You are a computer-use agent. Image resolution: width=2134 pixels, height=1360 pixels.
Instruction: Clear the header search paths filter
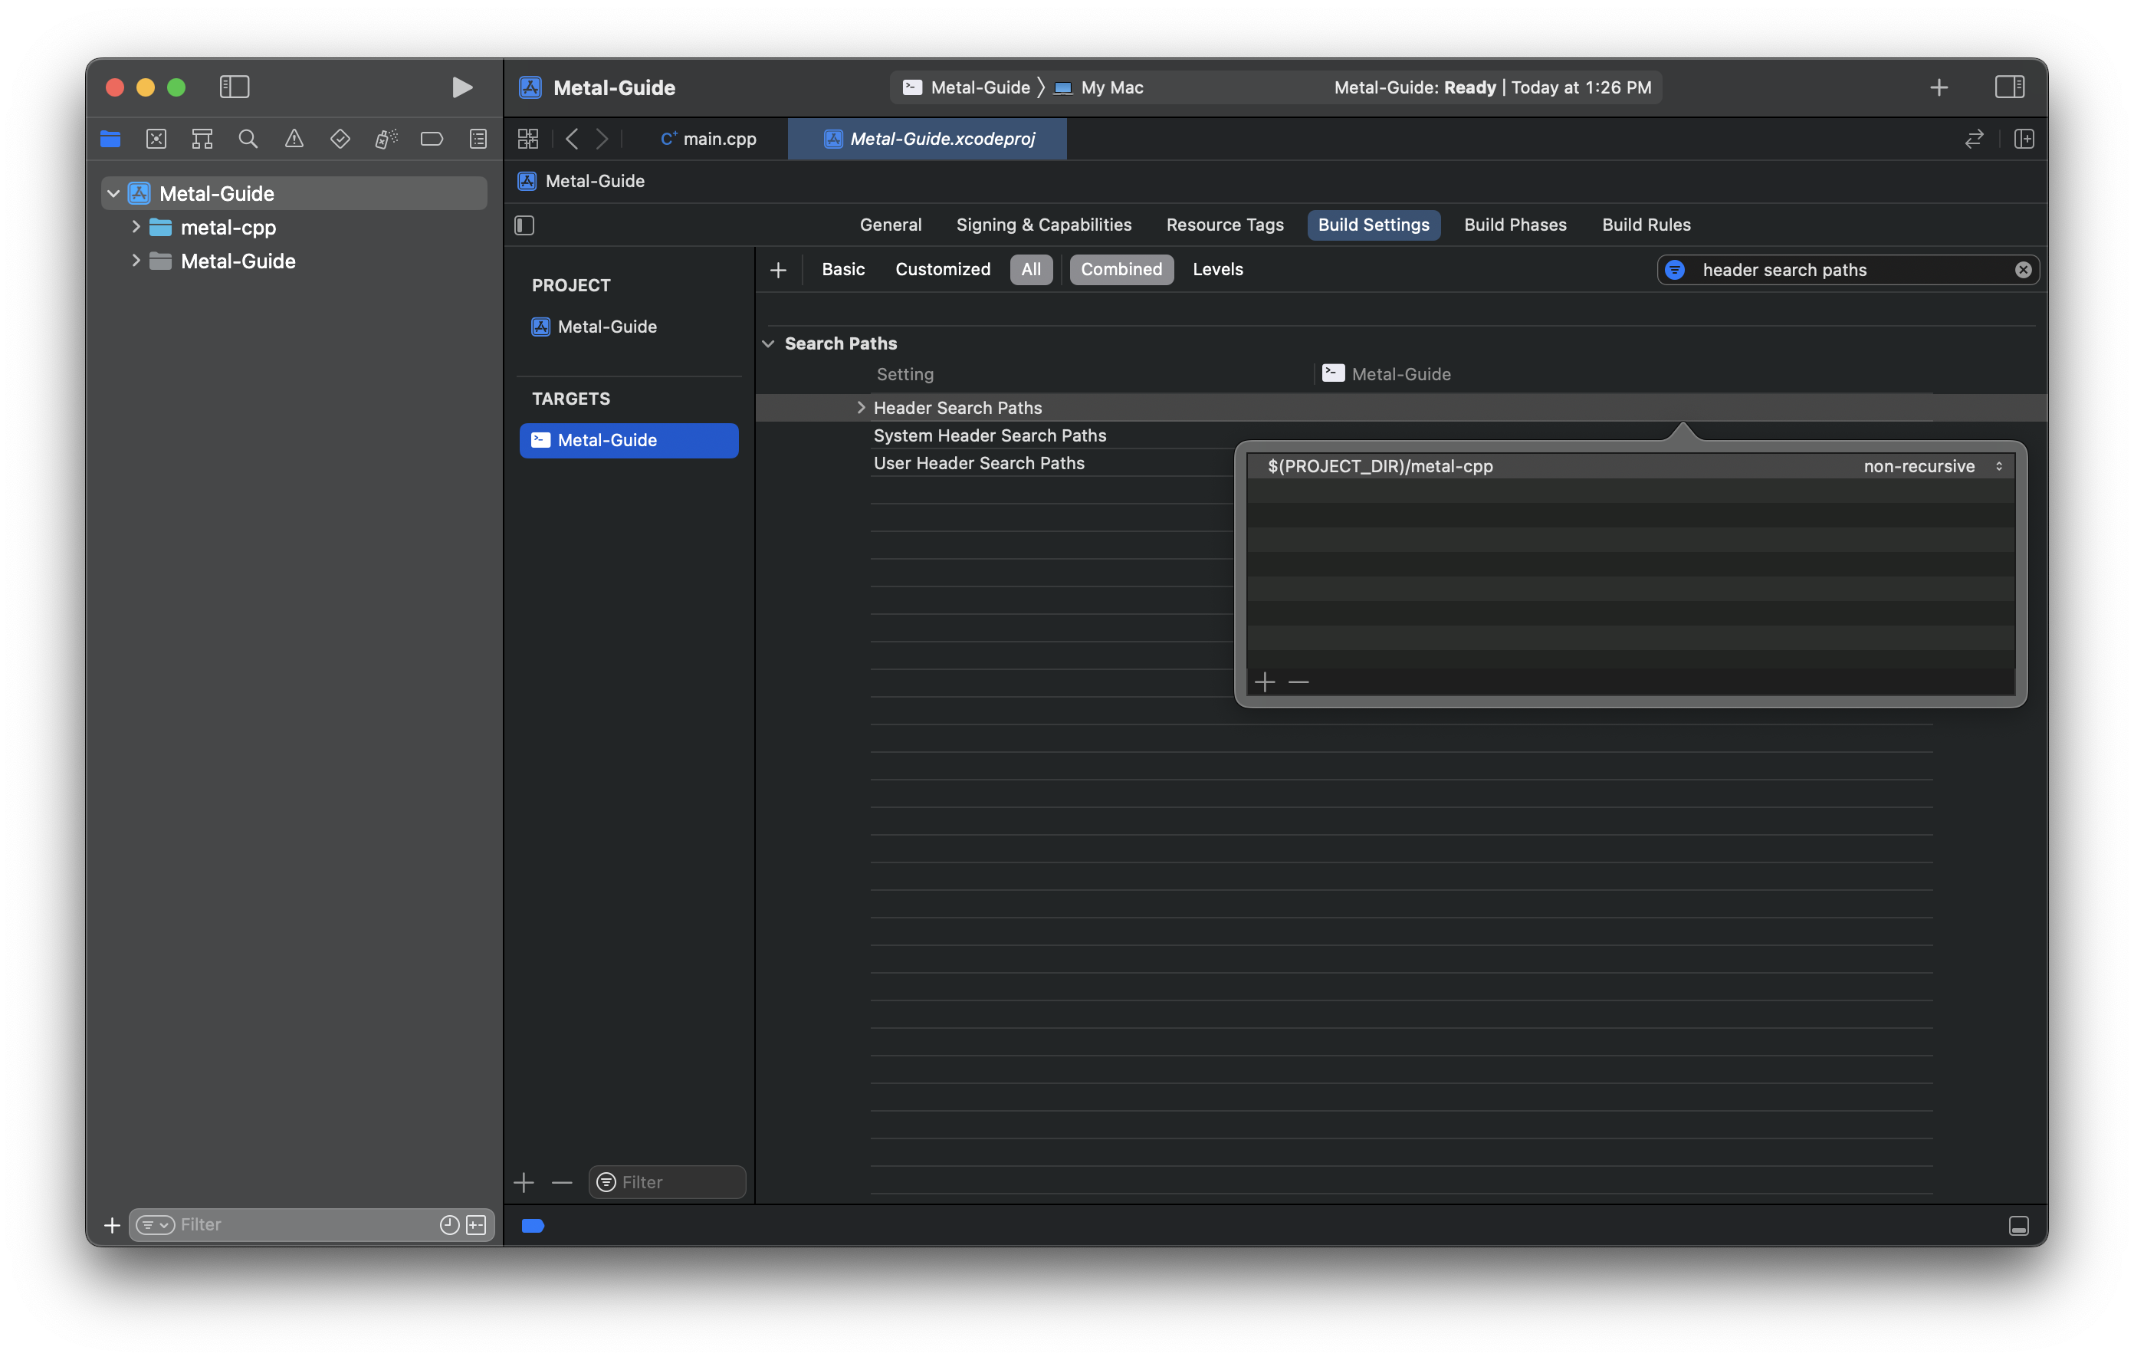pyautogui.click(x=2022, y=270)
